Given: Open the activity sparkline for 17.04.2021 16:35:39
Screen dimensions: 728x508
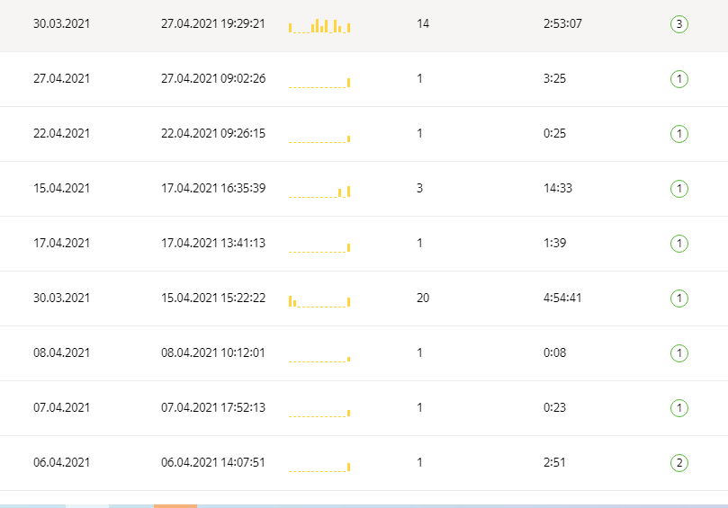Looking at the screenshot, I should click(x=319, y=192).
